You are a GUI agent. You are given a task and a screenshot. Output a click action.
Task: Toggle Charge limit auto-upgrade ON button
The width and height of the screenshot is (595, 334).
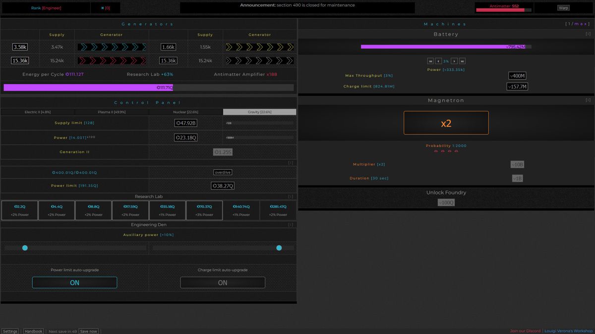click(223, 283)
